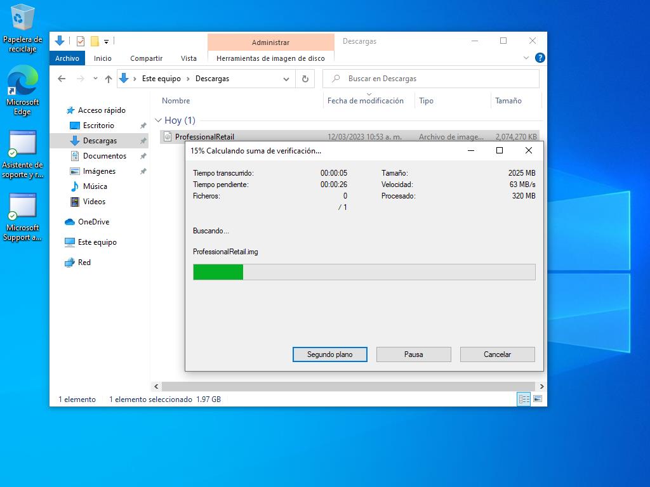Click the Refresh button beside address bar
This screenshot has width=650, height=487.
[x=305, y=79]
